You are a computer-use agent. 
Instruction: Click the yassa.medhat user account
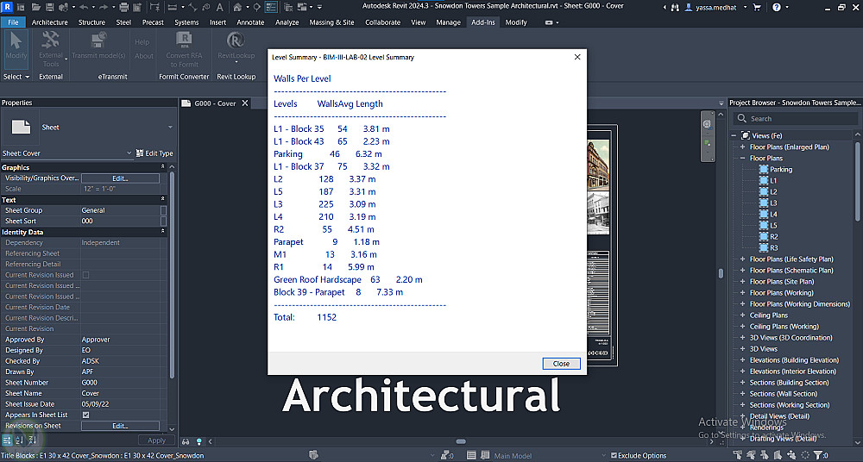pos(716,7)
